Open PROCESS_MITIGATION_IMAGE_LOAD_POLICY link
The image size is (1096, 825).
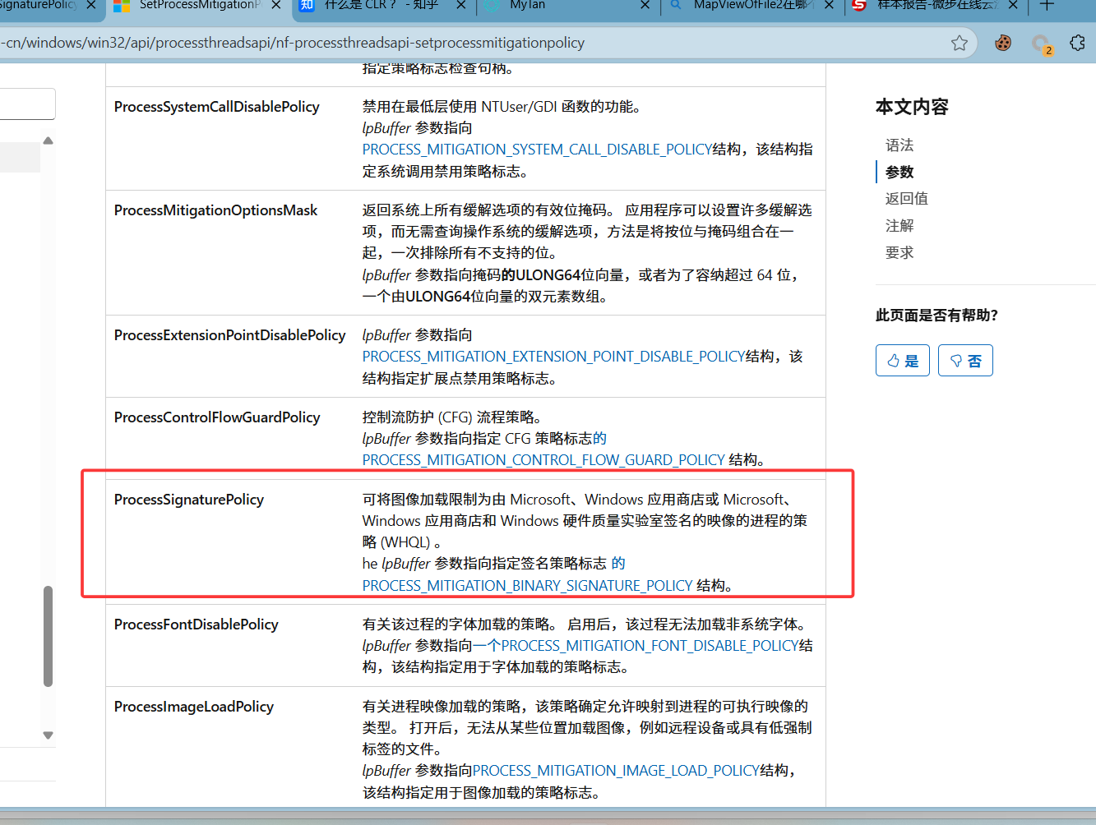(x=616, y=771)
